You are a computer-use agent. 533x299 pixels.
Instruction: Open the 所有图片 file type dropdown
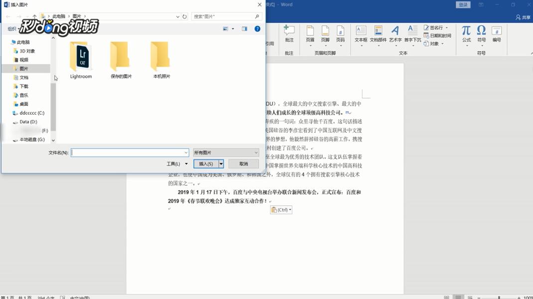226,152
